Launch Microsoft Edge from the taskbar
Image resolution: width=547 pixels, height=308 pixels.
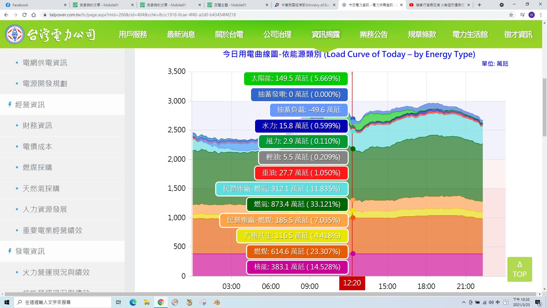pos(133,302)
